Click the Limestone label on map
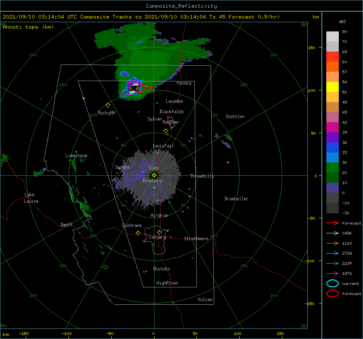The width and height of the screenshot is (363, 339). coord(76,156)
